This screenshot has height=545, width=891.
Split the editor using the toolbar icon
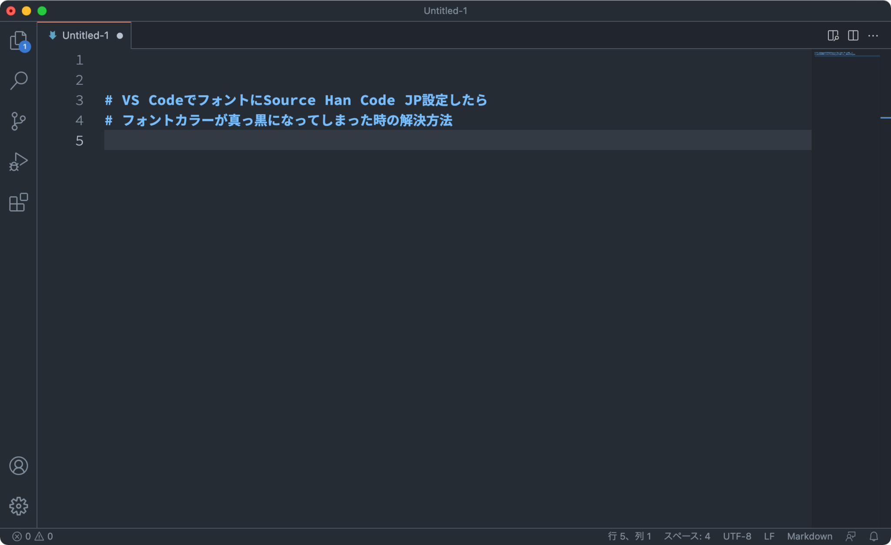pyautogui.click(x=852, y=35)
